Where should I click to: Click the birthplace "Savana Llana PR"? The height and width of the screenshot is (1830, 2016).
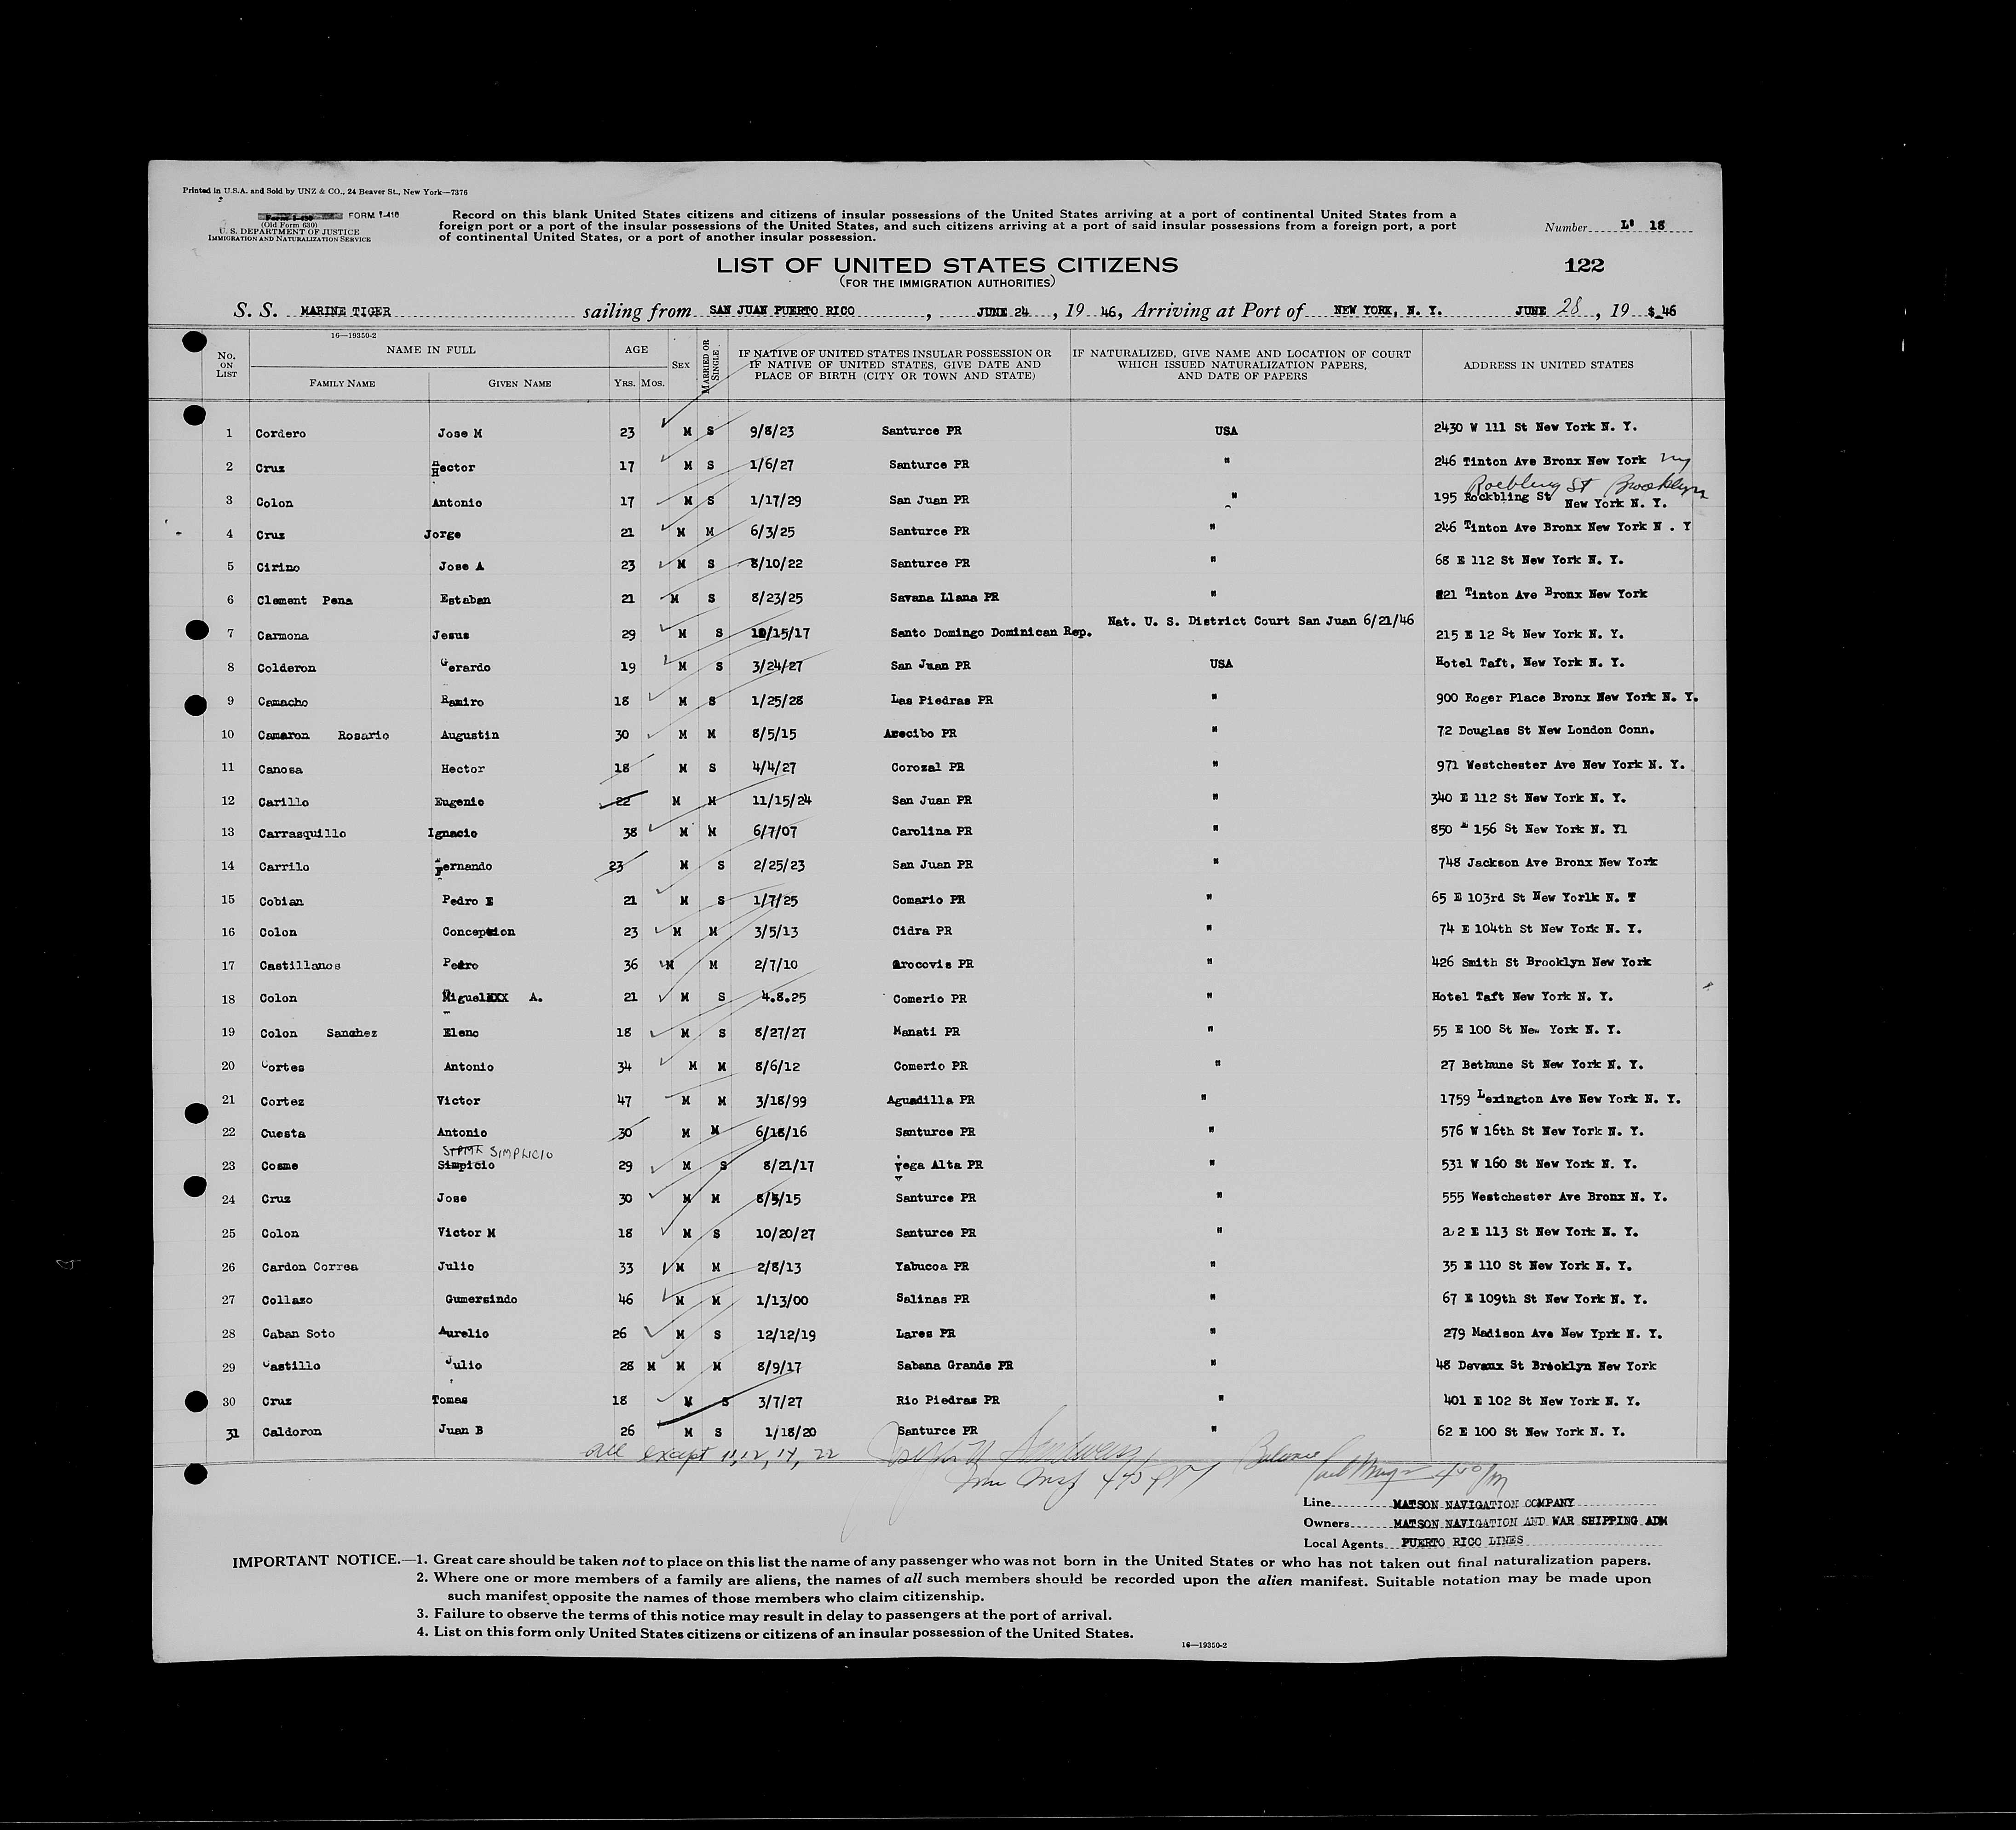(944, 597)
